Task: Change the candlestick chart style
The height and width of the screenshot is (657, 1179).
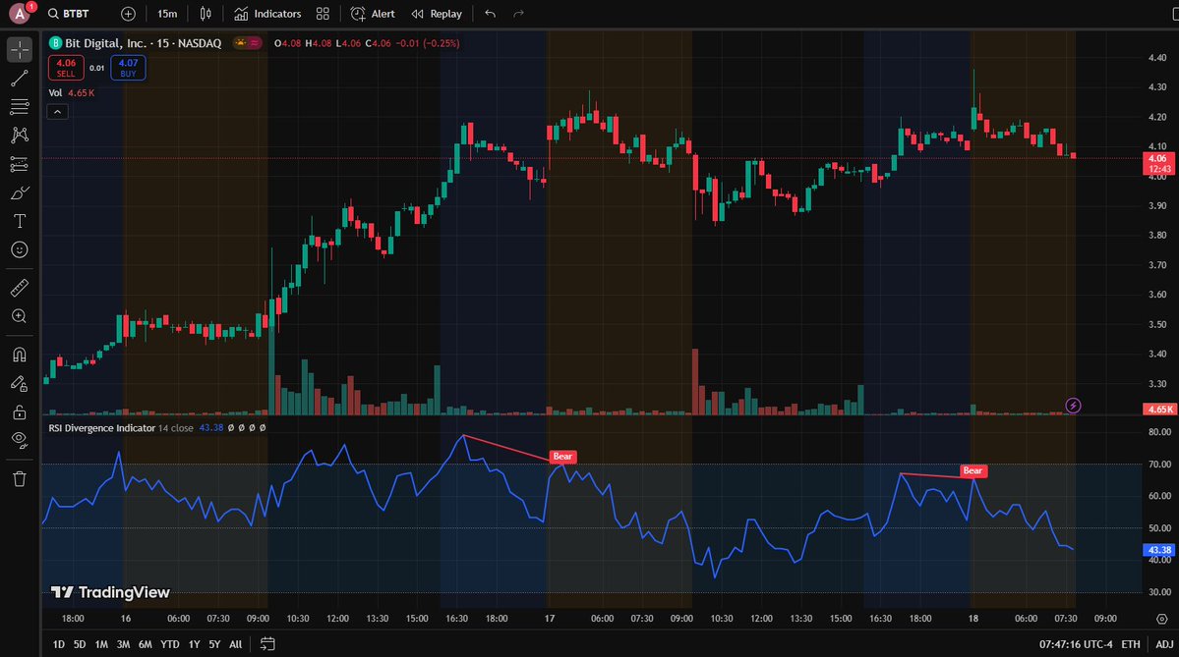Action: click(206, 14)
